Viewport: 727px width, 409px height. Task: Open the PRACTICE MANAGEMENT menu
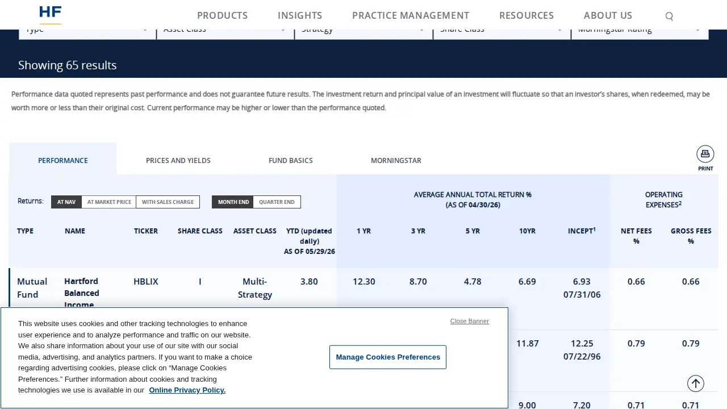click(411, 15)
